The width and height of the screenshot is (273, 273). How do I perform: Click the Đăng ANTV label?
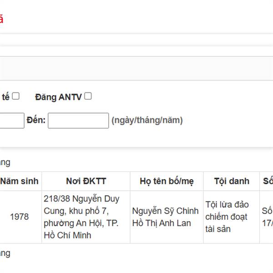pyautogui.click(x=58, y=97)
